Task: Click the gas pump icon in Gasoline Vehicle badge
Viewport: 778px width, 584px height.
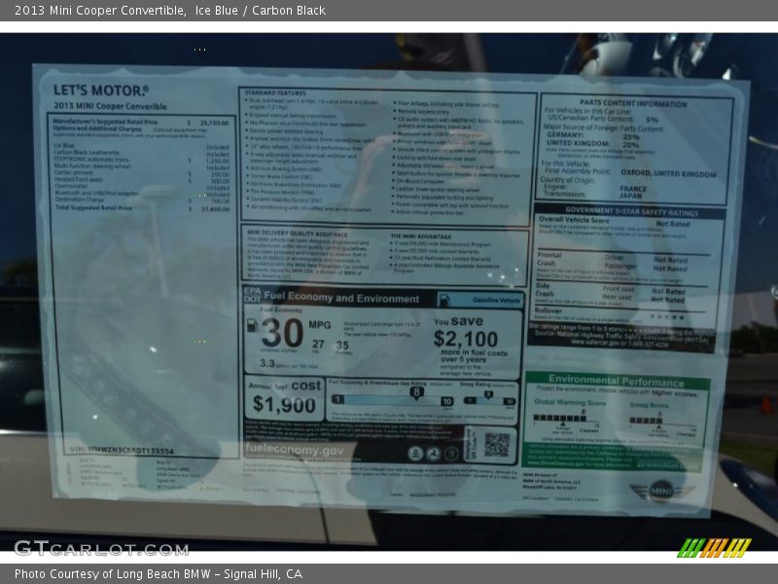Action: pos(444,300)
